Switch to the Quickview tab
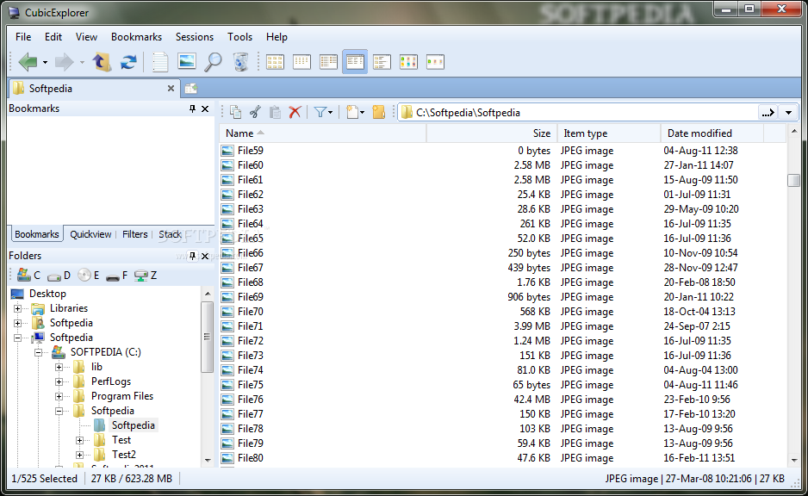 click(90, 234)
